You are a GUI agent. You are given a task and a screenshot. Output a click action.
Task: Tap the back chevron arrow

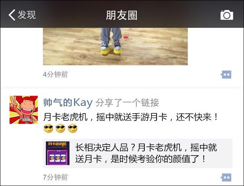[x=12, y=15]
